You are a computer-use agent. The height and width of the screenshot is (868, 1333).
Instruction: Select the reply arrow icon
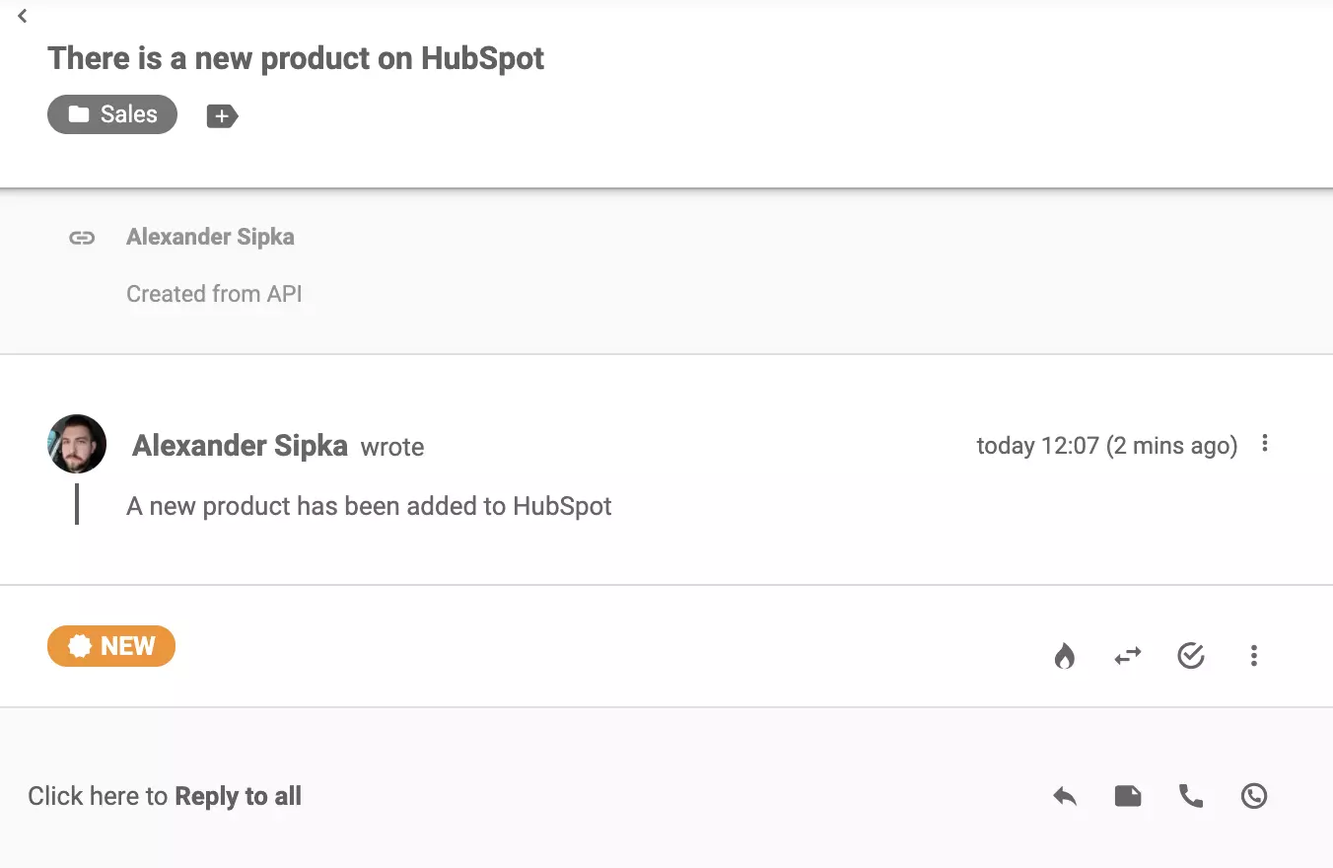click(x=1065, y=796)
